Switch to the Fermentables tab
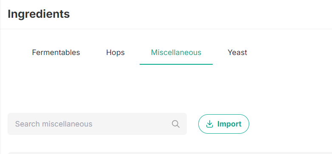The image size is (332, 154). click(x=56, y=52)
